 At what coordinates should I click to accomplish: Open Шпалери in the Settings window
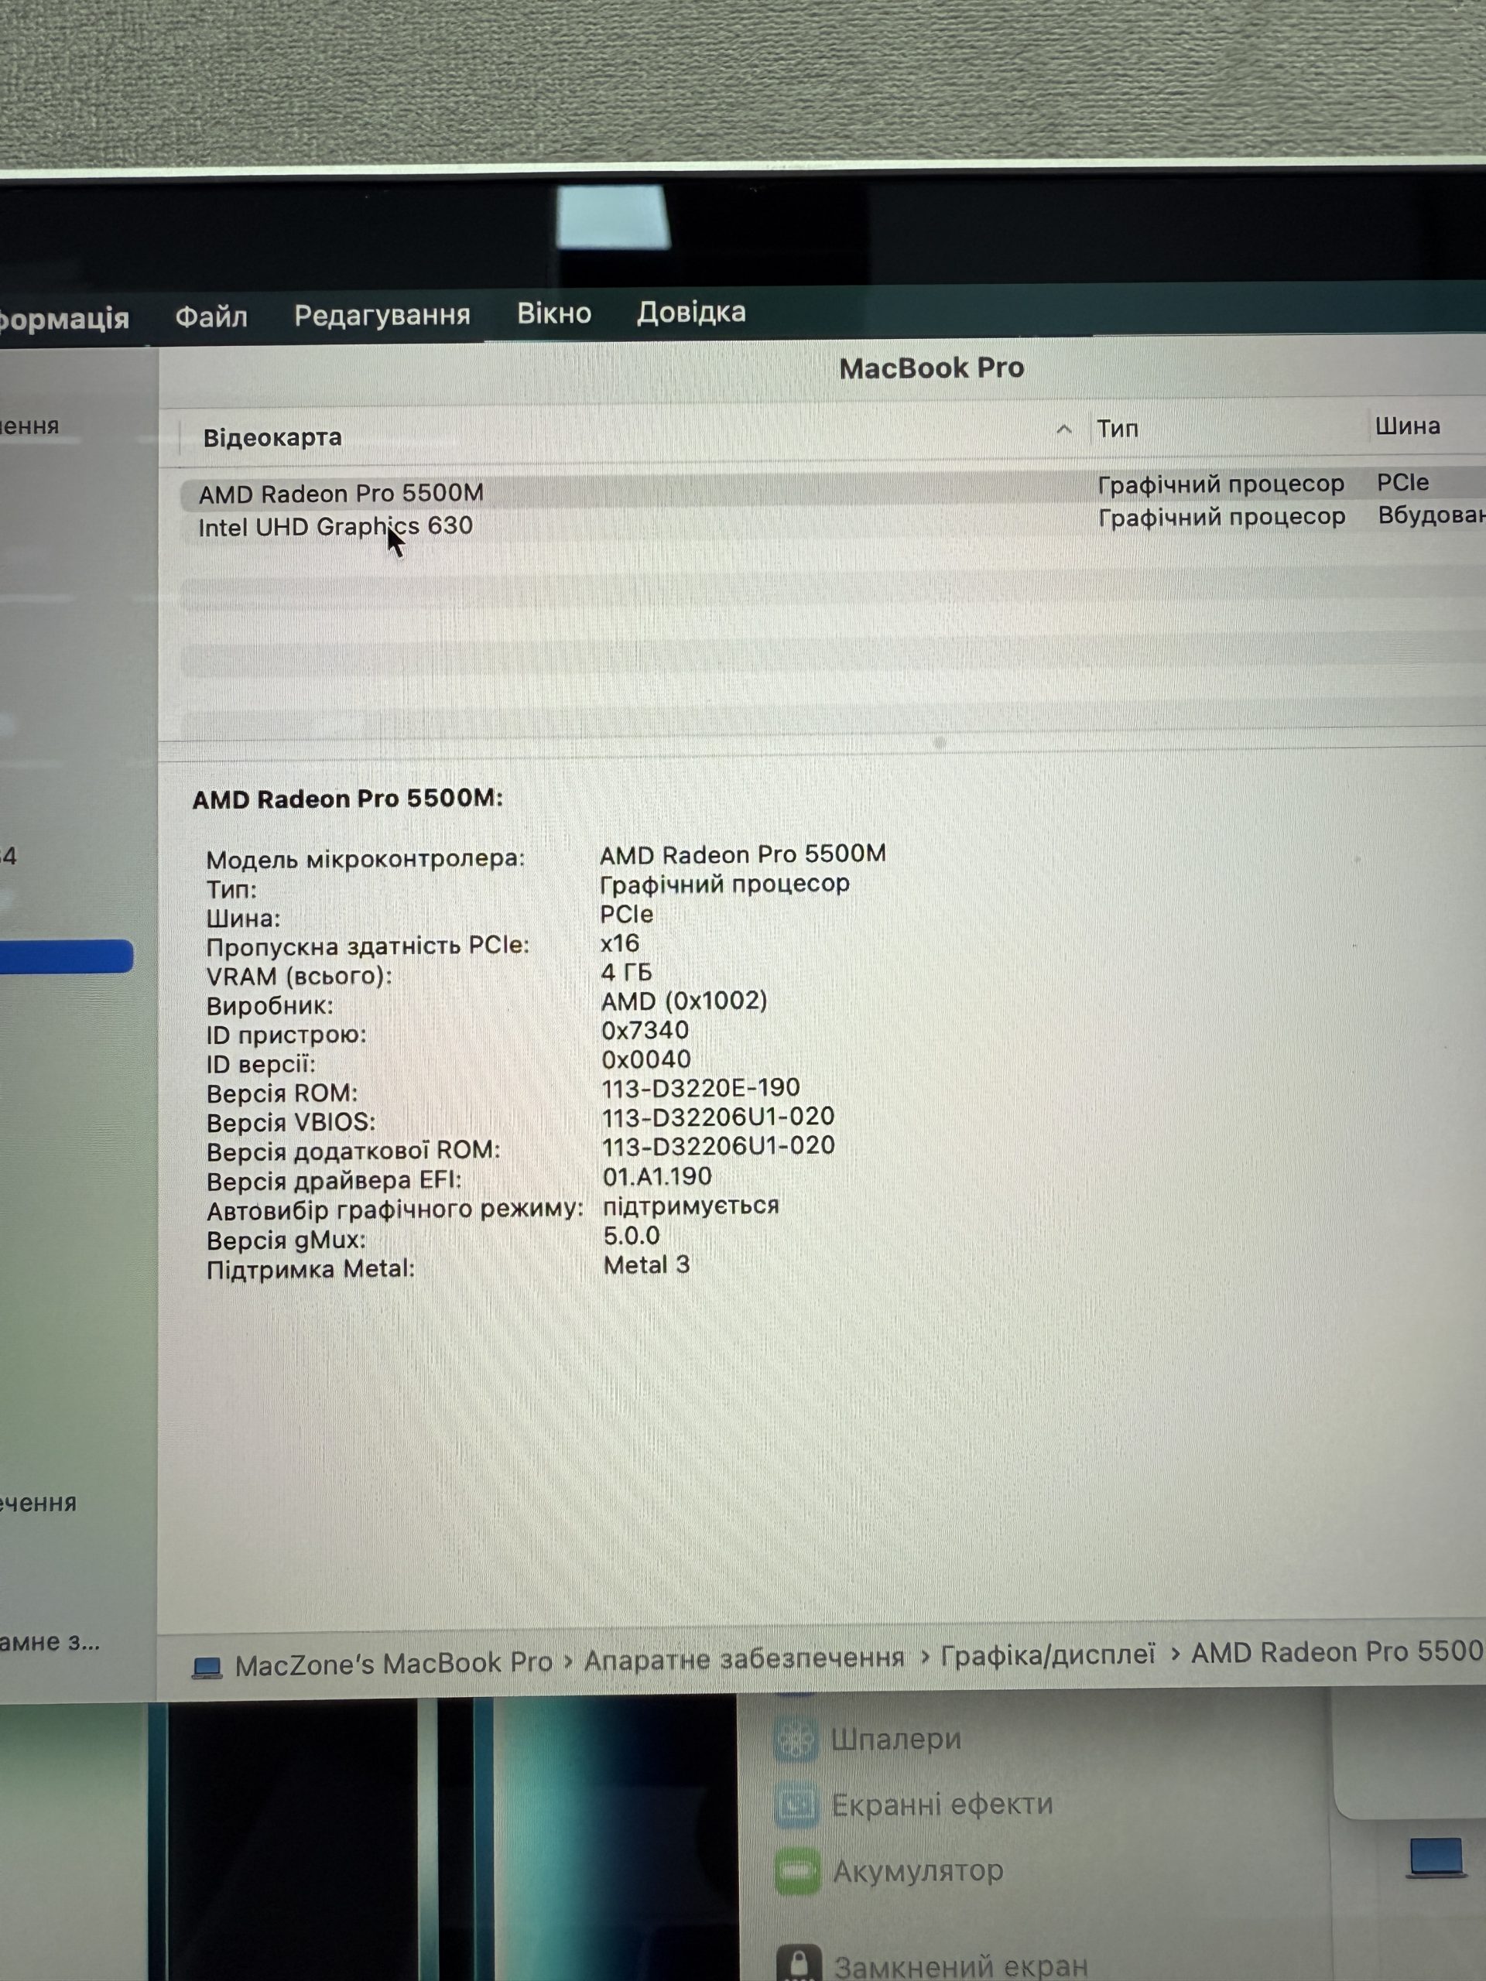895,1738
